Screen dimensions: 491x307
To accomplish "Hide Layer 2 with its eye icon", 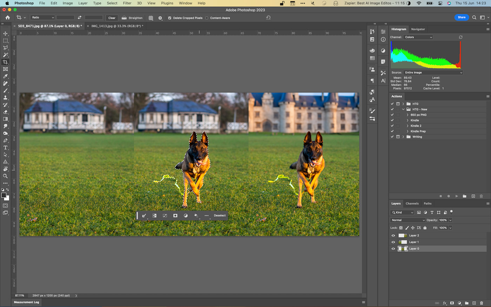I will coord(393,236).
